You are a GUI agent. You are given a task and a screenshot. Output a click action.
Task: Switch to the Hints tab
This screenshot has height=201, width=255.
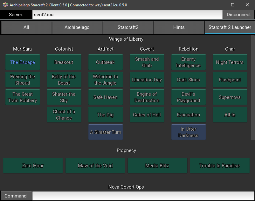pyautogui.click(x=179, y=27)
